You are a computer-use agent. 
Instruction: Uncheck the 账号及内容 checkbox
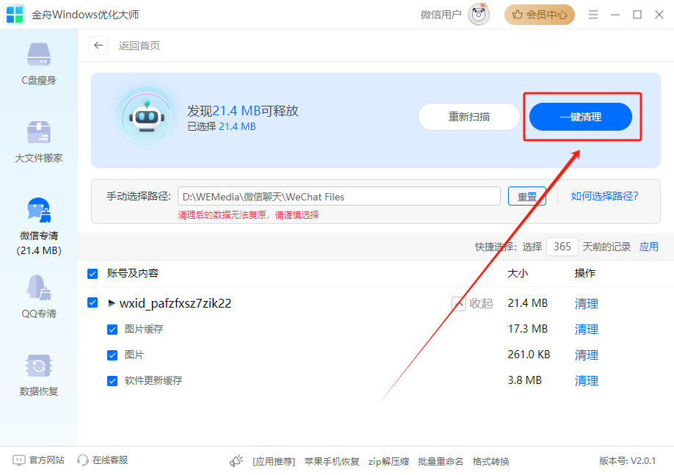click(93, 273)
